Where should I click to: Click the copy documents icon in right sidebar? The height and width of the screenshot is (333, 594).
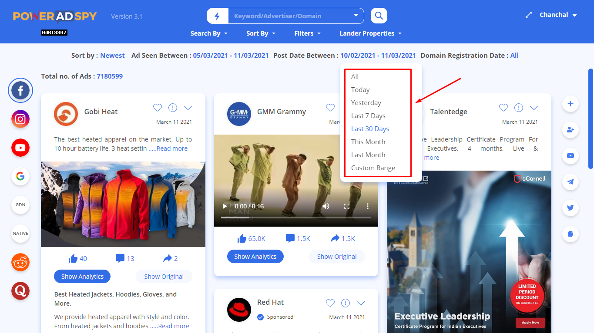571,234
